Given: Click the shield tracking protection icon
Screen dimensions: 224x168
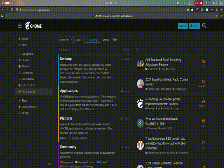Looking at the screenshot, I should point(17,10).
